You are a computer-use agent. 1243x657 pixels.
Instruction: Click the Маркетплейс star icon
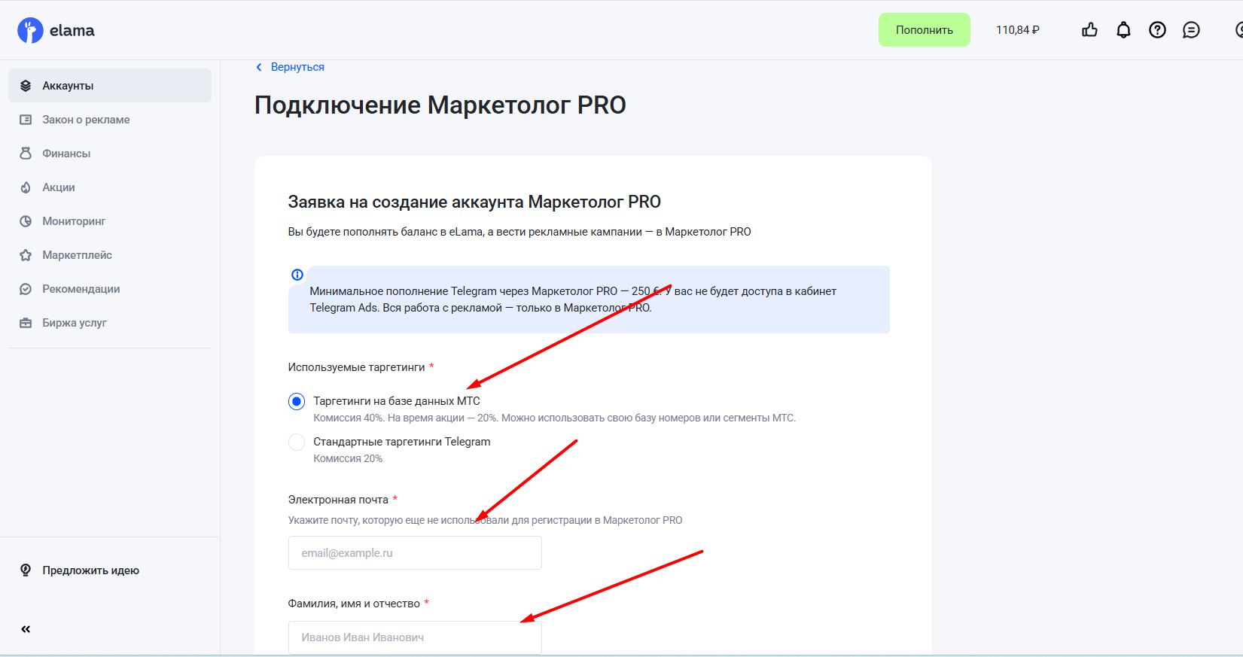point(26,255)
